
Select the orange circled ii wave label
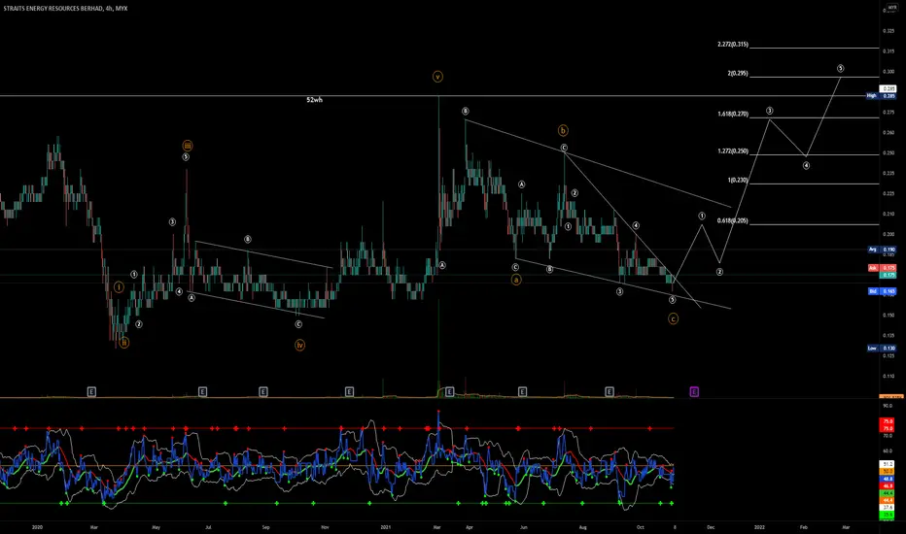(x=123, y=343)
